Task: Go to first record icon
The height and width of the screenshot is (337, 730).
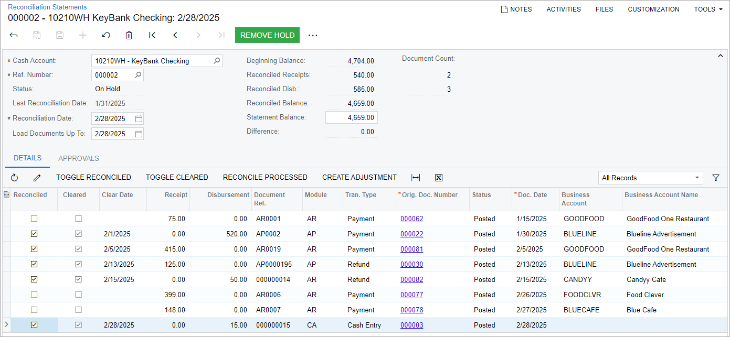Action: (x=152, y=35)
